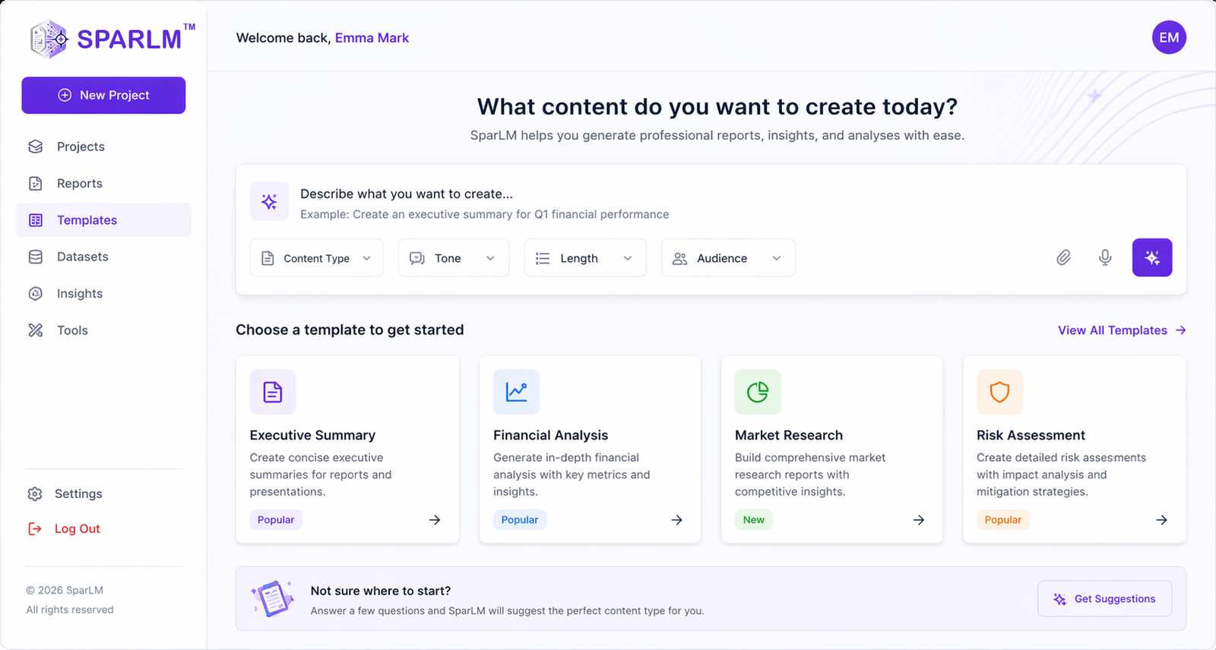The image size is (1216, 650).
Task: Click the Risk Assessment shield icon
Action: pyautogui.click(x=999, y=392)
